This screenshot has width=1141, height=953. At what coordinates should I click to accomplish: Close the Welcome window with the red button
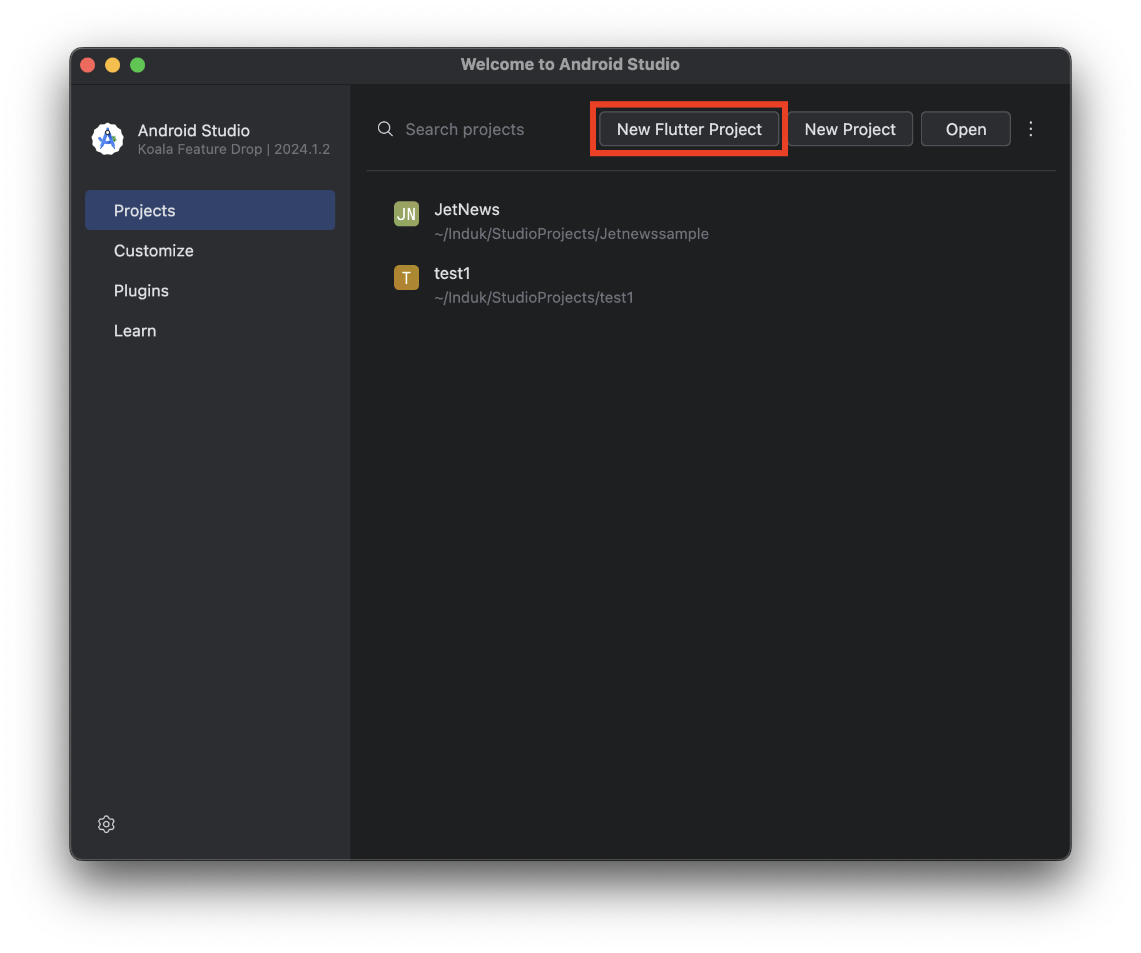(88, 65)
